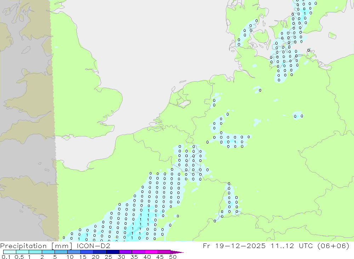Screen dimensions: 354x259
Task: Click the '0.5' legend scale label
Action: coord(19,257)
